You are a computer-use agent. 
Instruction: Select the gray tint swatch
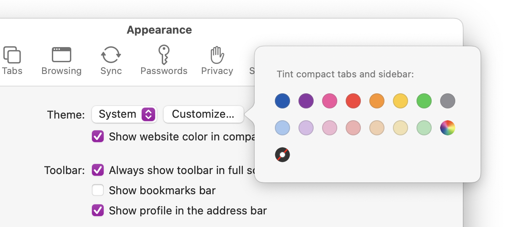point(448,101)
